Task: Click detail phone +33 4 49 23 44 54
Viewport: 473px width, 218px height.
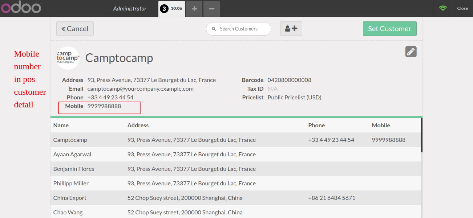Action: [110, 98]
